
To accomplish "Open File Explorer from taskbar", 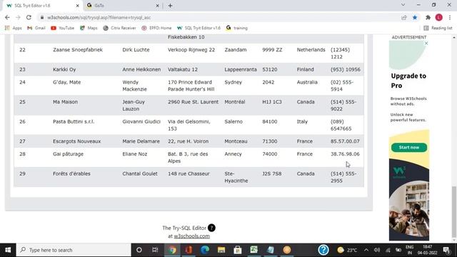I will click(x=221, y=250).
